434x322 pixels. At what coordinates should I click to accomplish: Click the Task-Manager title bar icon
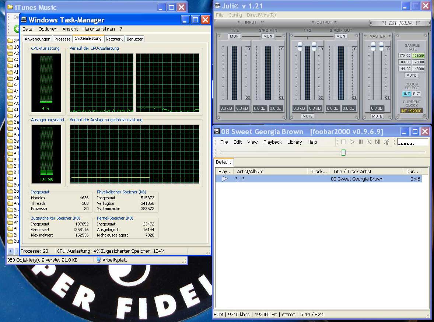tap(24, 20)
